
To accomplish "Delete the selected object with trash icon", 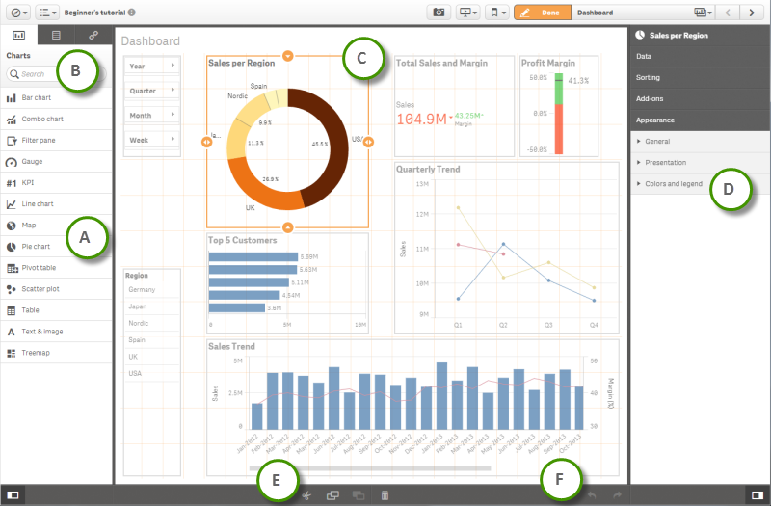I will click(385, 495).
